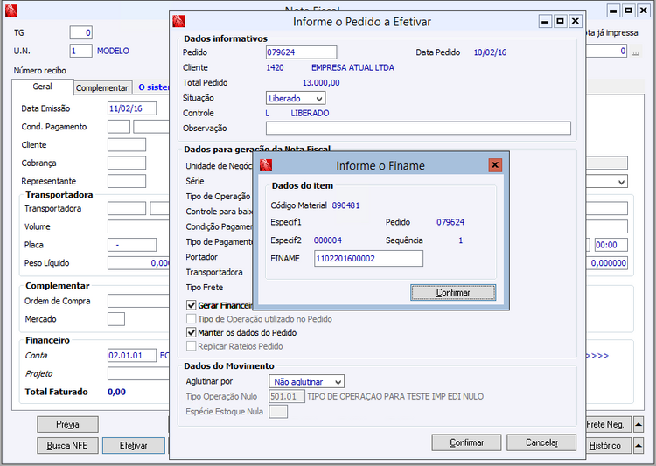Click Cancelar in Informe o Pedido a Efetivar
Screen dimensions: 656x466
click(x=541, y=442)
